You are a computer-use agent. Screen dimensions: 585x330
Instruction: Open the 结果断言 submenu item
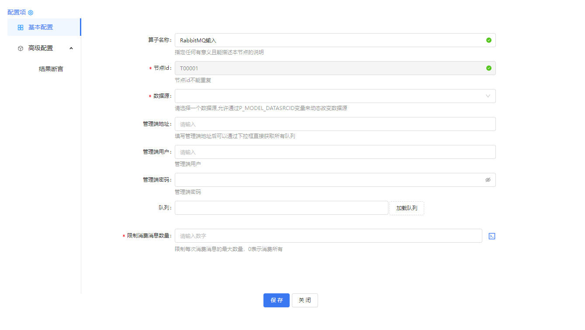pyautogui.click(x=51, y=69)
